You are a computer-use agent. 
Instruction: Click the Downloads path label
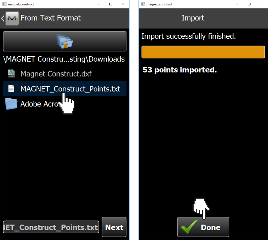coord(64,59)
